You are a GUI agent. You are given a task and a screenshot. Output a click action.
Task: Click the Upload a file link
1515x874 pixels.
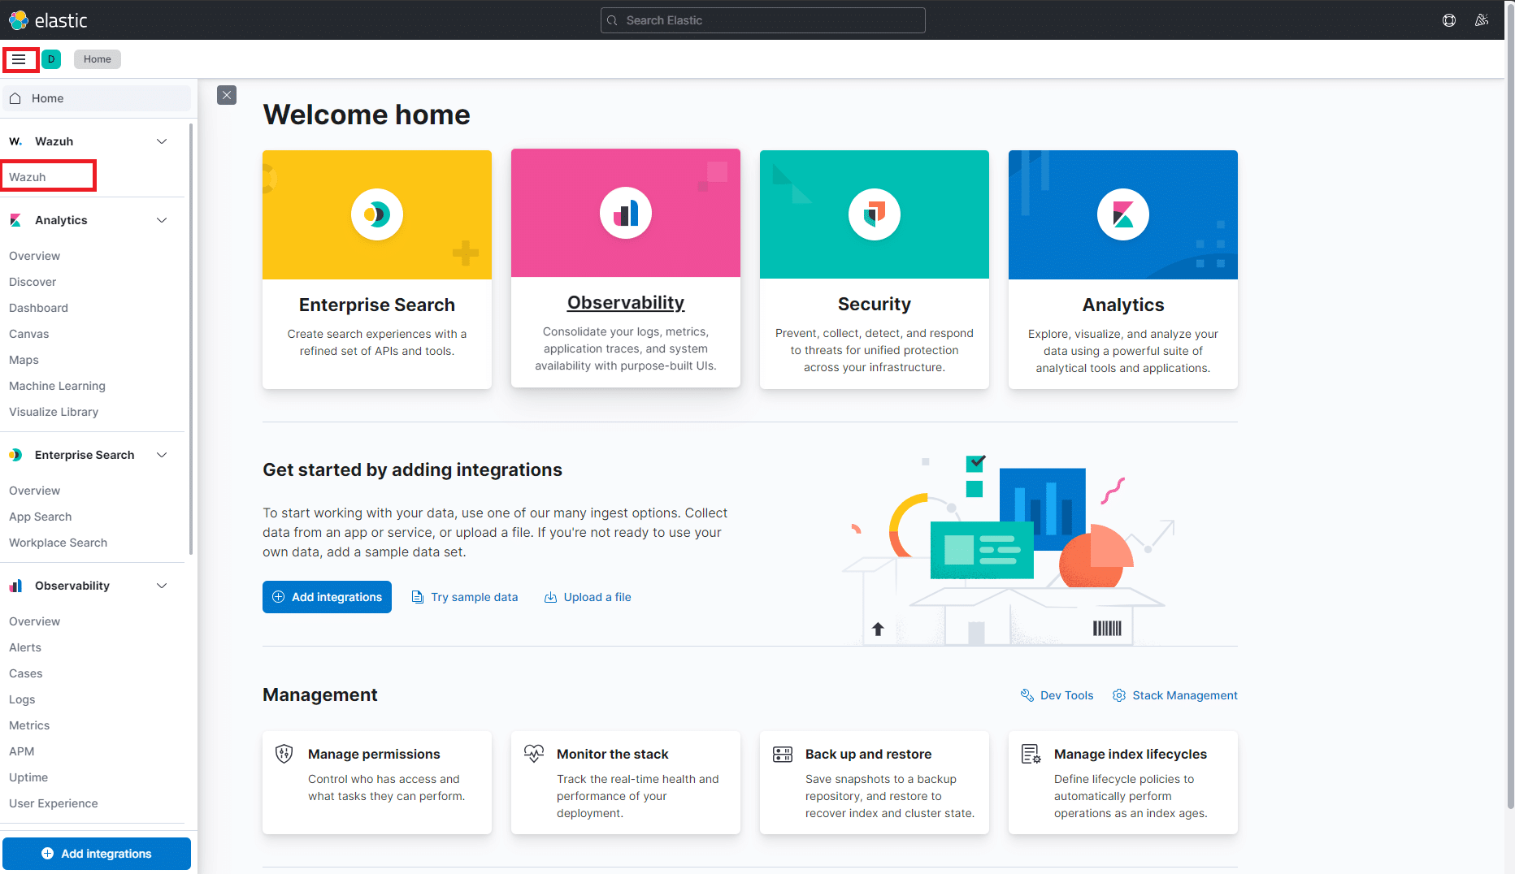pos(588,597)
